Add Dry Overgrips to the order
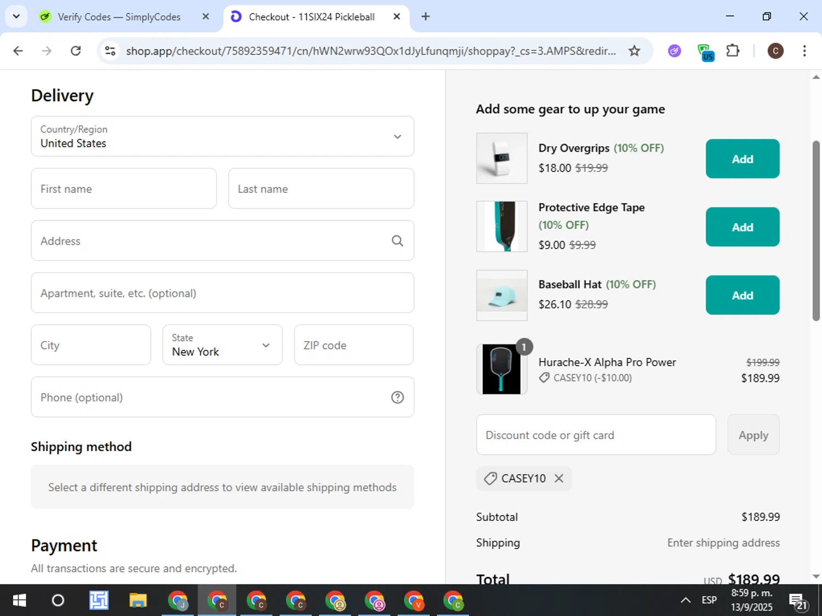 743,159
